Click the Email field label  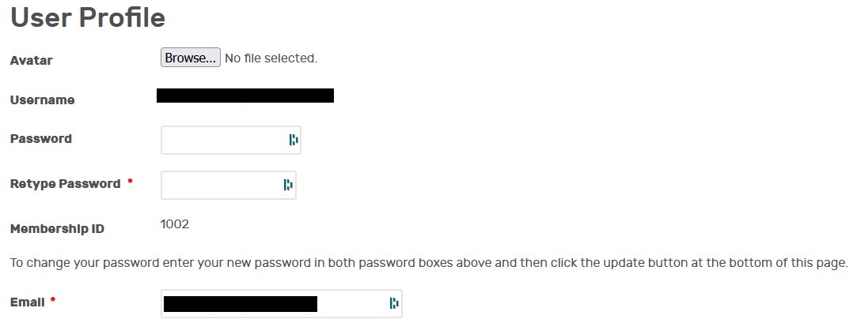27,302
